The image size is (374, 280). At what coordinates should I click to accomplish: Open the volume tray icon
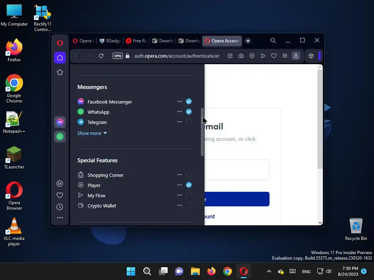(329, 271)
